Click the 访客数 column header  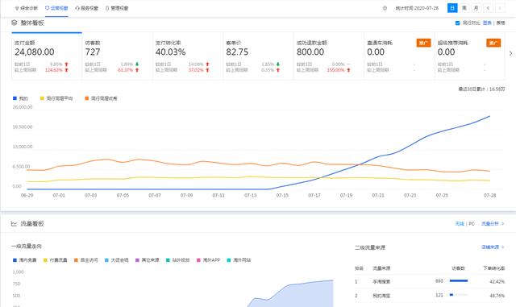[458, 268]
